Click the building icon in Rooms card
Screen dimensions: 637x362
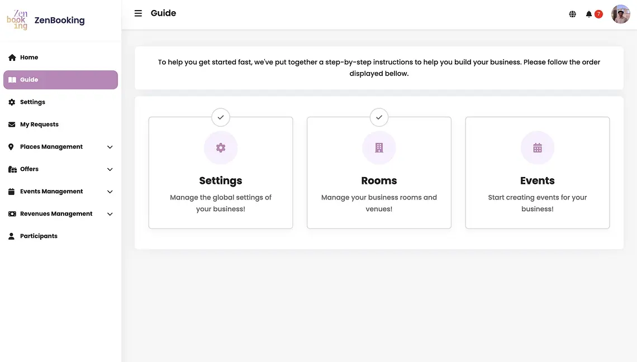(x=379, y=147)
